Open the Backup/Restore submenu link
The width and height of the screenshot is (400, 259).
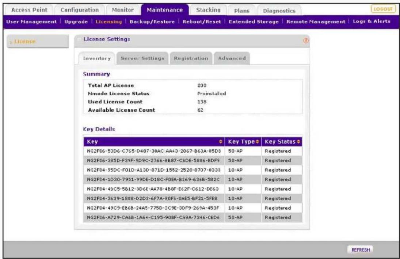click(152, 22)
